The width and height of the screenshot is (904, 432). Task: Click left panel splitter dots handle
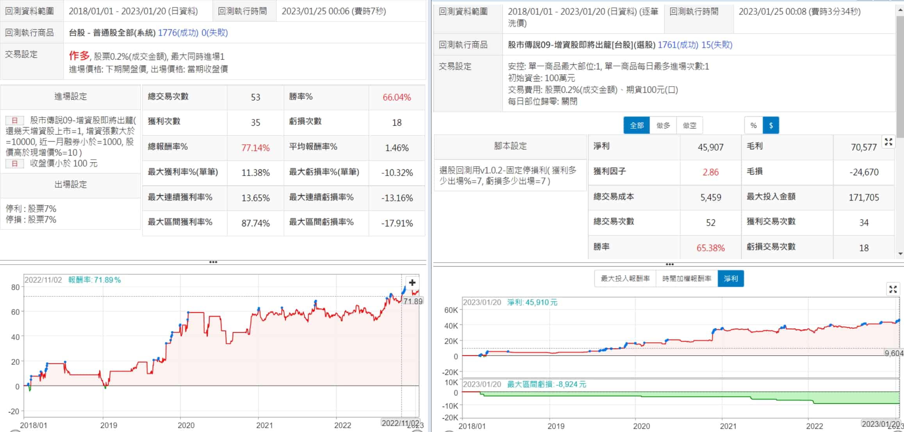point(213,262)
